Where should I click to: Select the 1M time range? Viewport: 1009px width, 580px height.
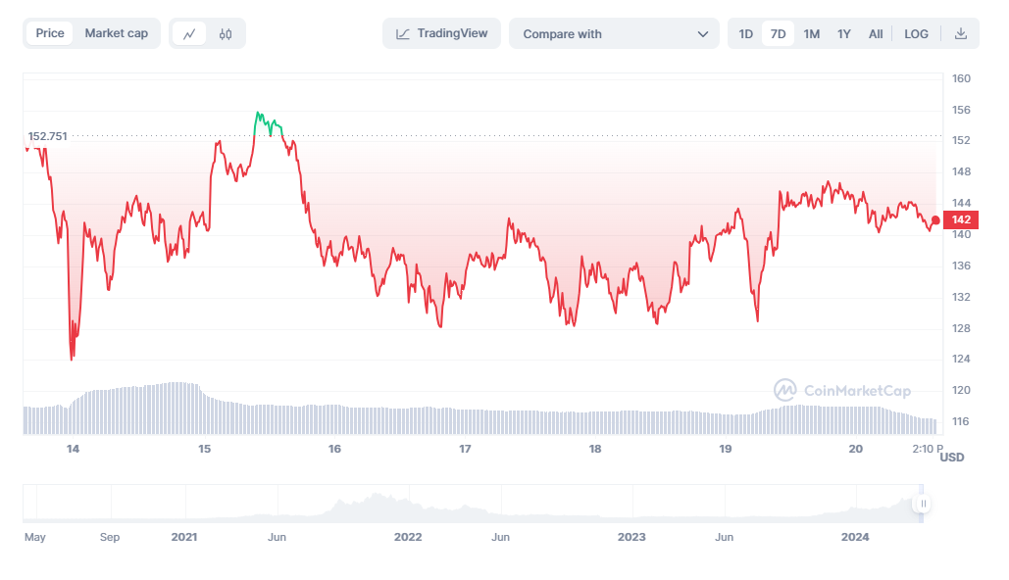coord(811,33)
